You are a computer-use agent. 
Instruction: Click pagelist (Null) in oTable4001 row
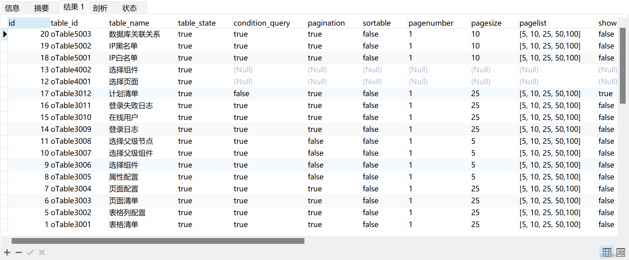[558, 81]
